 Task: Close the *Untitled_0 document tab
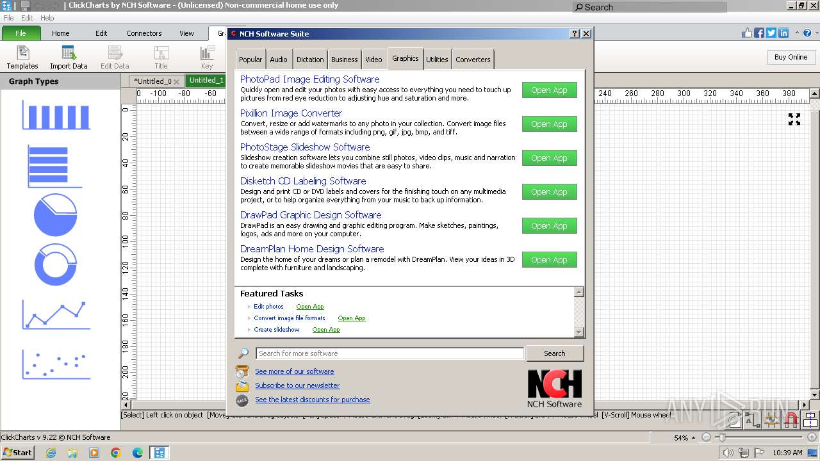pyautogui.click(x=176, y=82)
